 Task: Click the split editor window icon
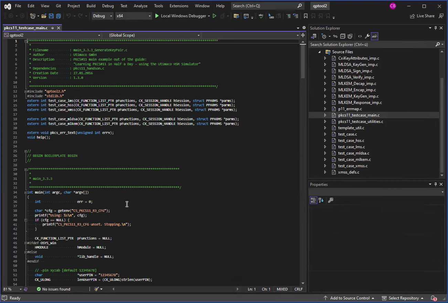point(303,35)
